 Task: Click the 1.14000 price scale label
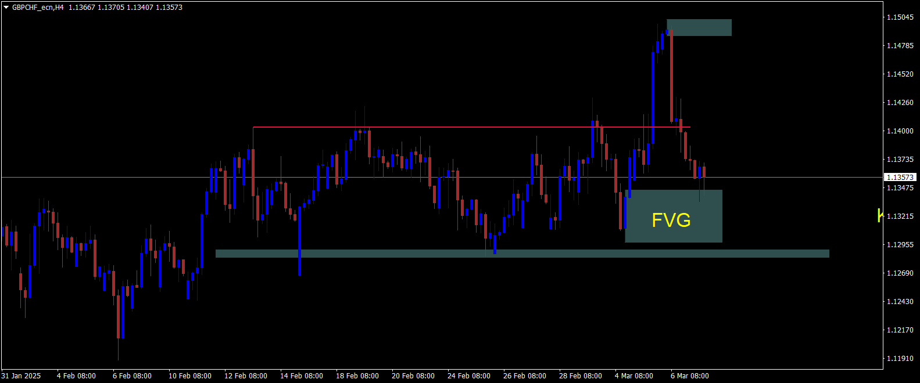coord(900,131)
